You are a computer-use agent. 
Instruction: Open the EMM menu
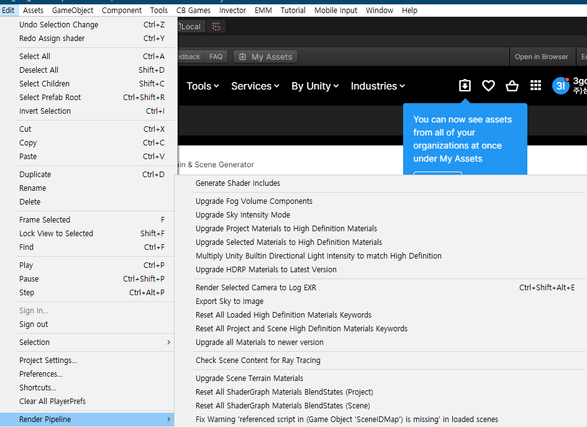[x=263, y=11]
